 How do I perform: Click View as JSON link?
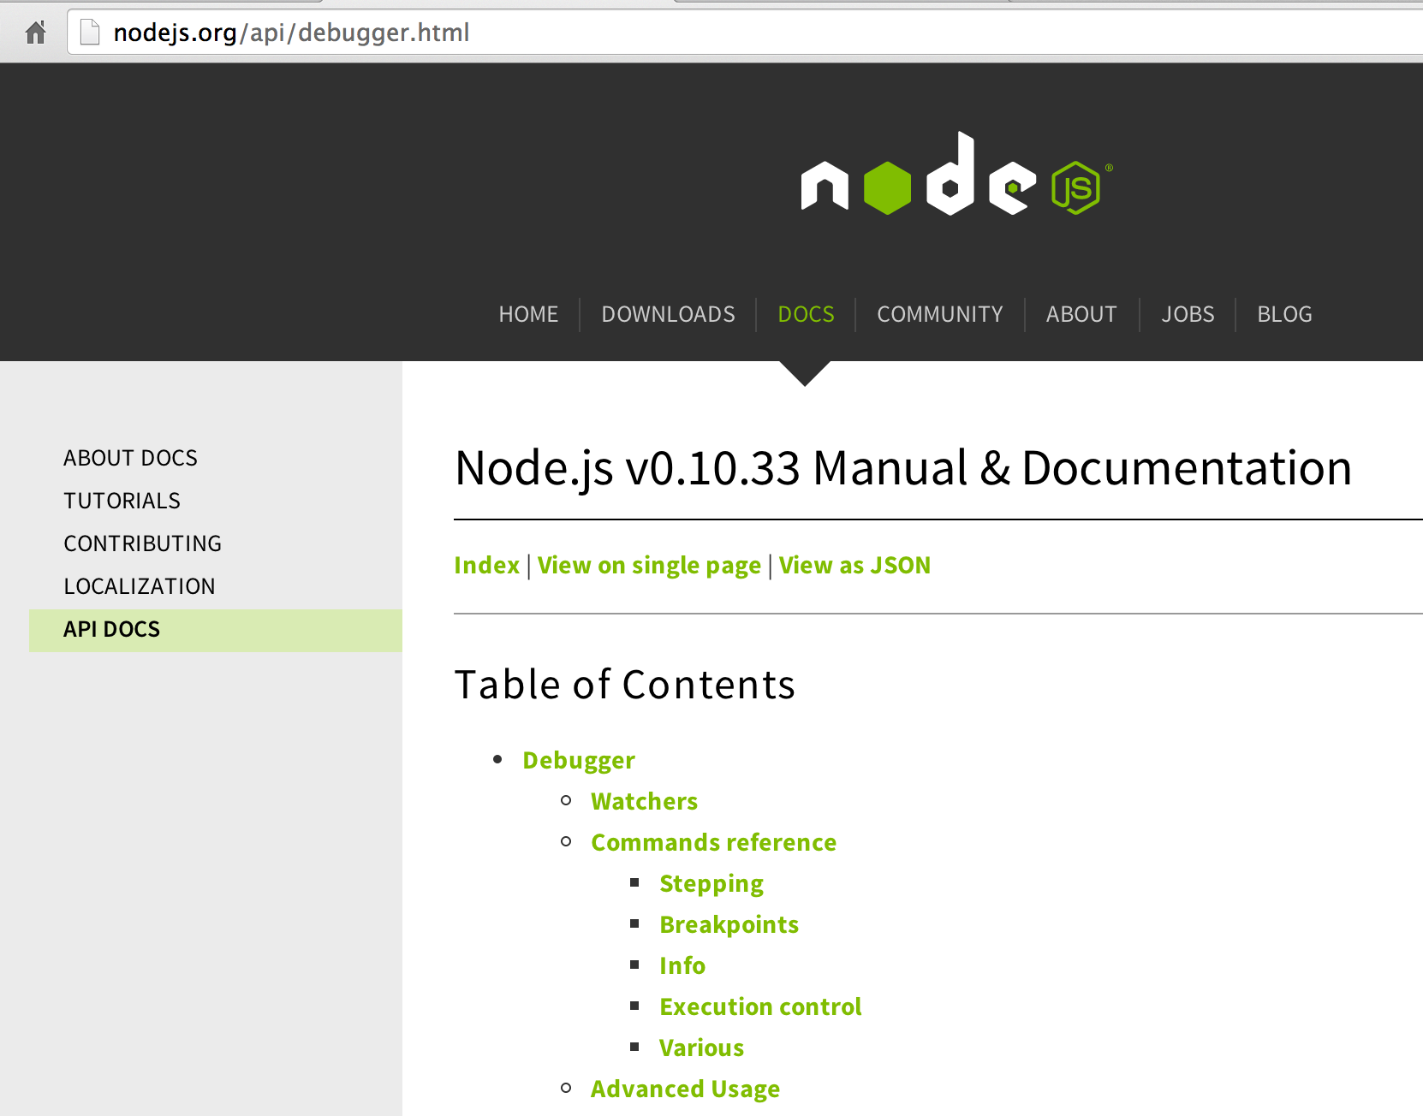click(x=854, y=566)
